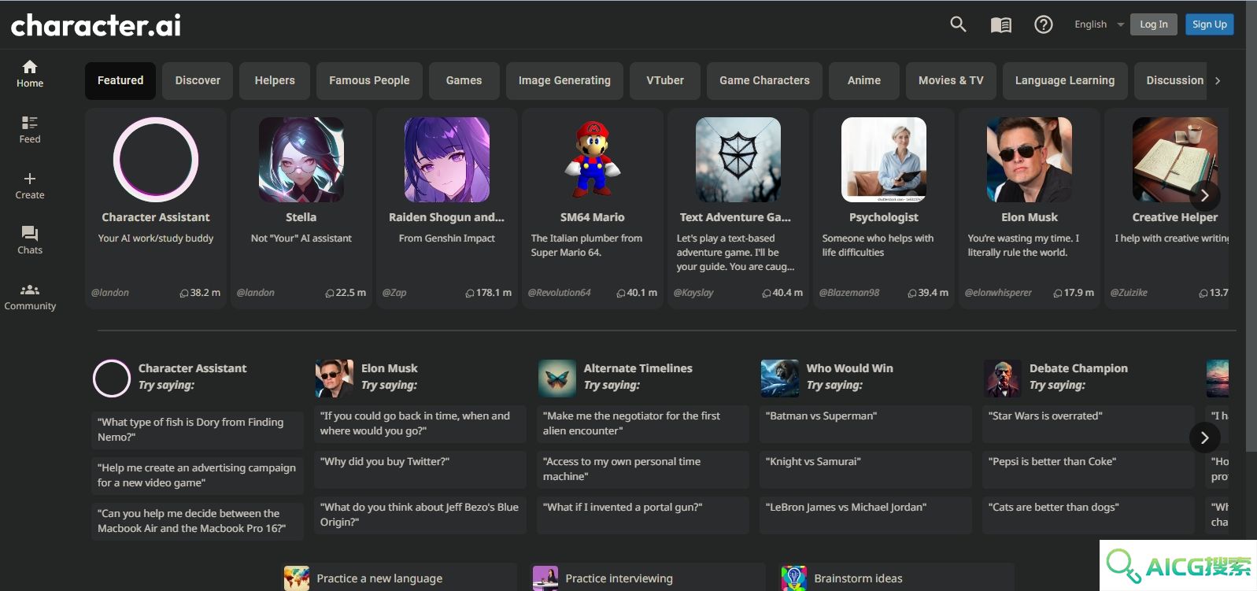This screenshot has width=1257, height=591.
Task: Show next featured characters arrow
Action: [x=1204, y=195]
